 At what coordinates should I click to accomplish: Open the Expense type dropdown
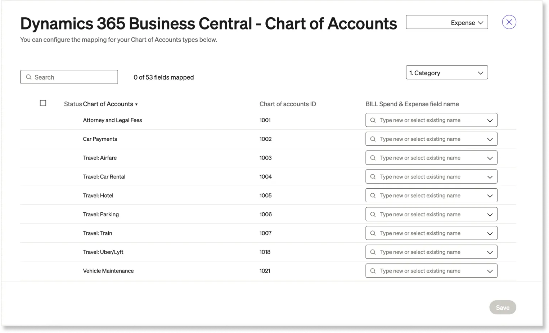[447, 22]
